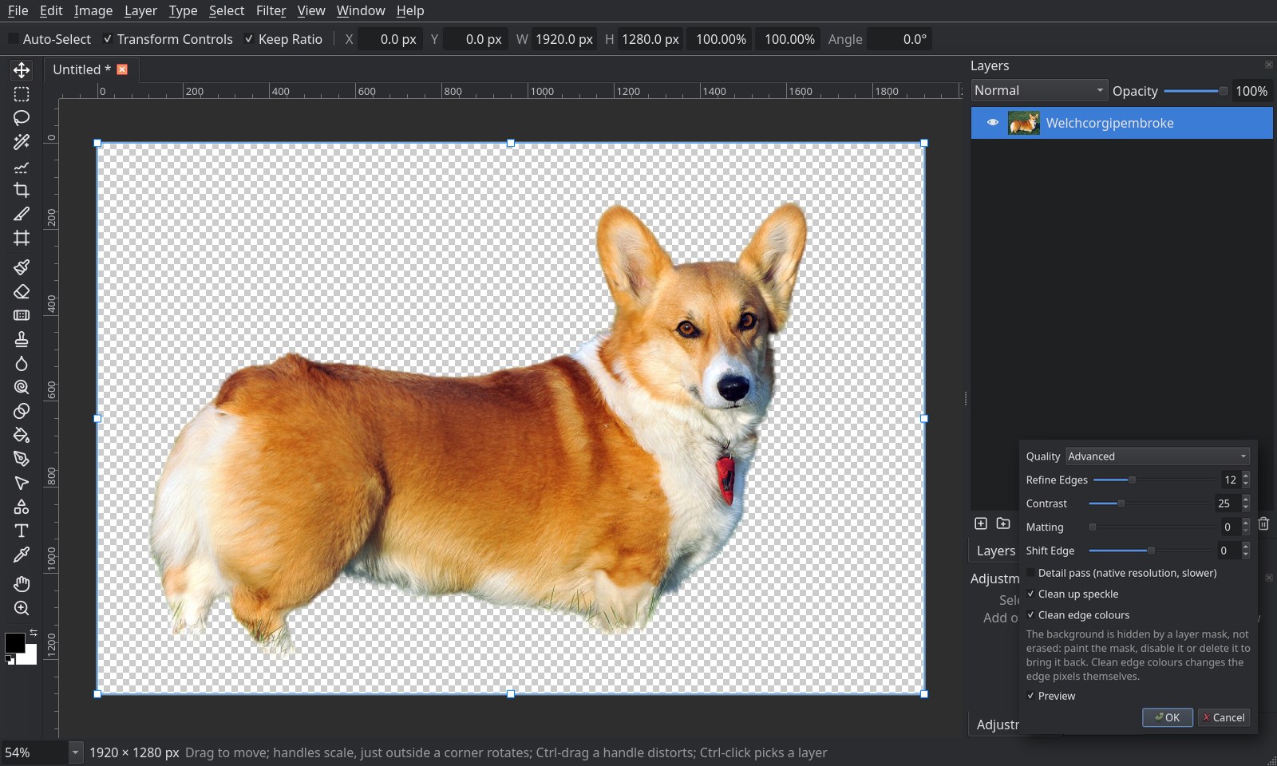Open the Select menu
Screen dimensions: 1277x766
tap(227, 10)
